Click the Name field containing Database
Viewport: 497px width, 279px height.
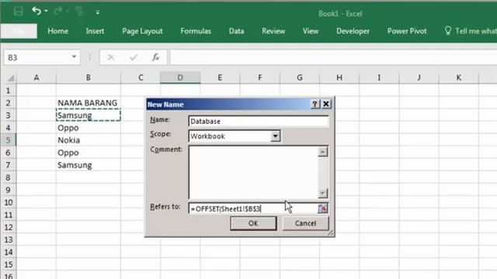[259, 122]
